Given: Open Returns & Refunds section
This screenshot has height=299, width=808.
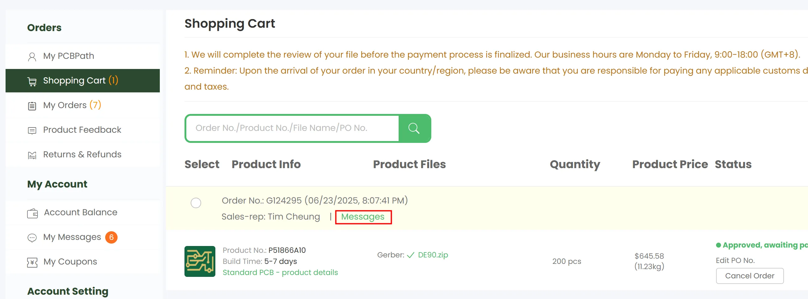Looking at the screenshot, I should point(82,154).
